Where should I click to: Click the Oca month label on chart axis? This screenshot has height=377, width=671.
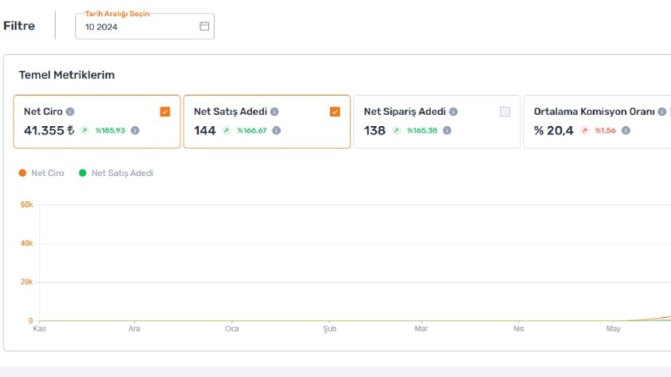[232, 328]
